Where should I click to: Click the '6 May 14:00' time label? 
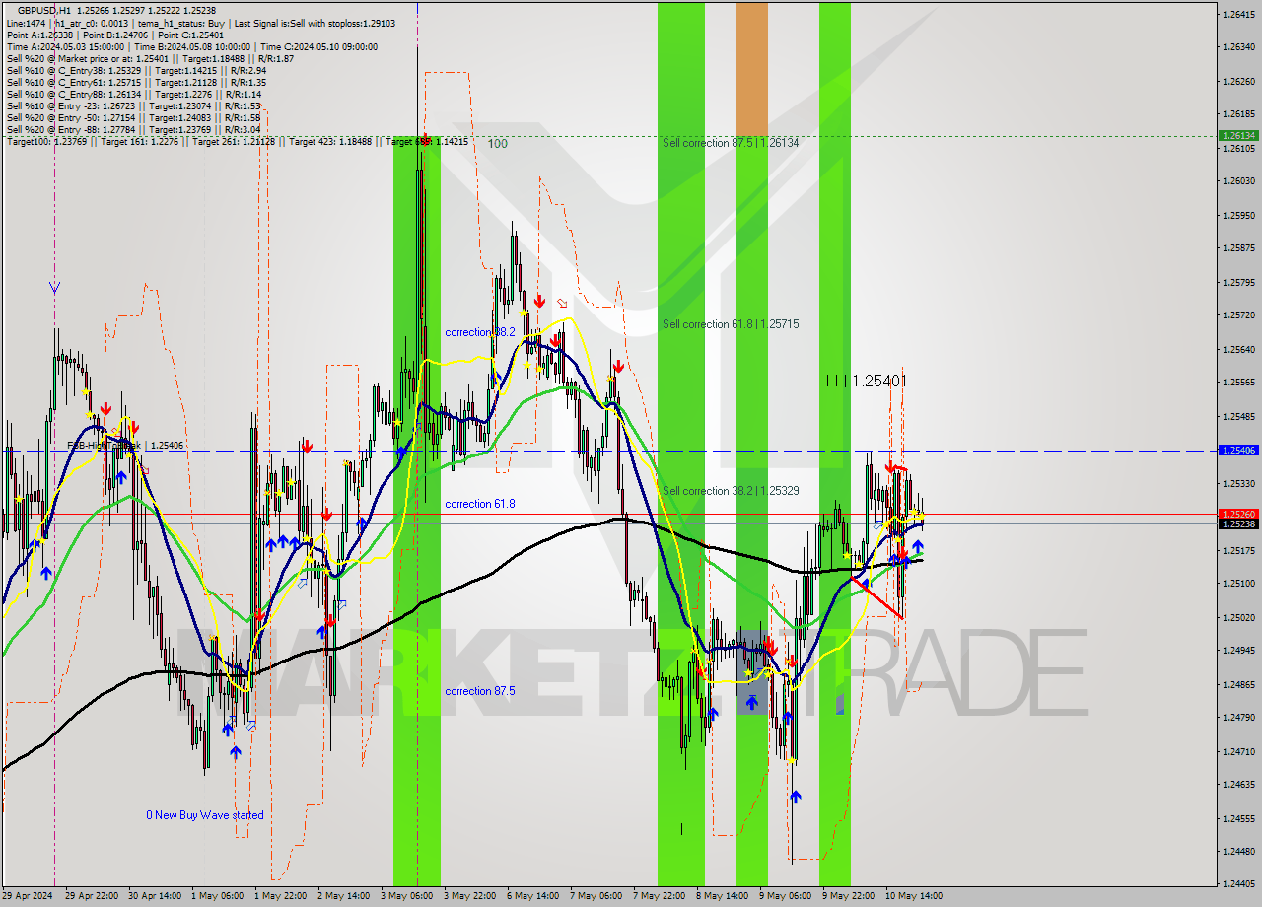[x=532, y=896]
